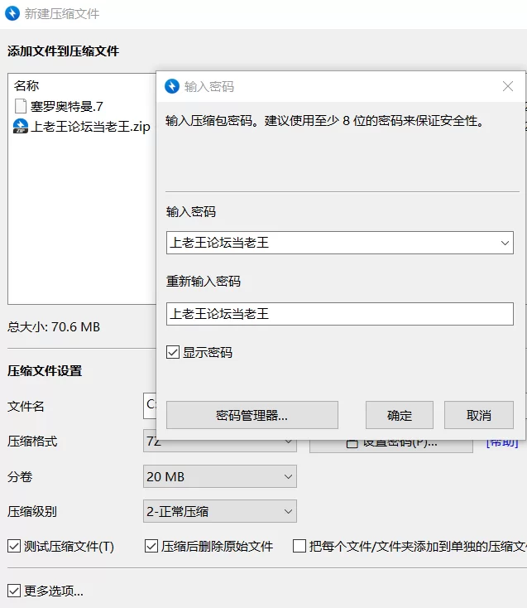Select the ZIP icon of 上老王论坛当老王.zip
Viewport: 527px width, 608px height.
21,126
